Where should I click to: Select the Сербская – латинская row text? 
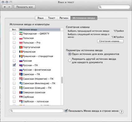point(35,101)
